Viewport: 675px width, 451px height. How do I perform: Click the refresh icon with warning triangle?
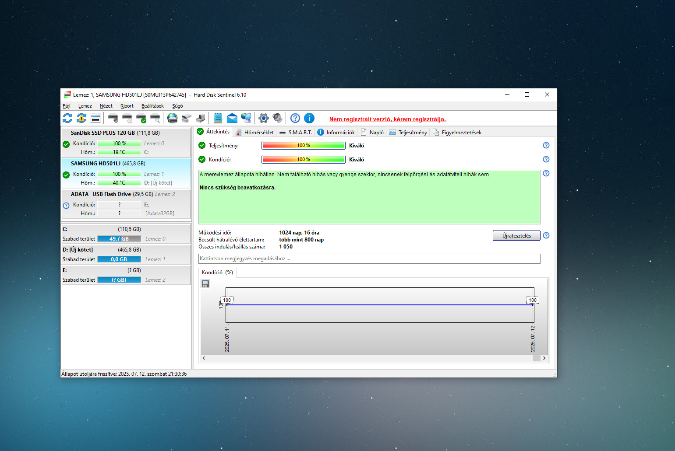click(81, 118)
